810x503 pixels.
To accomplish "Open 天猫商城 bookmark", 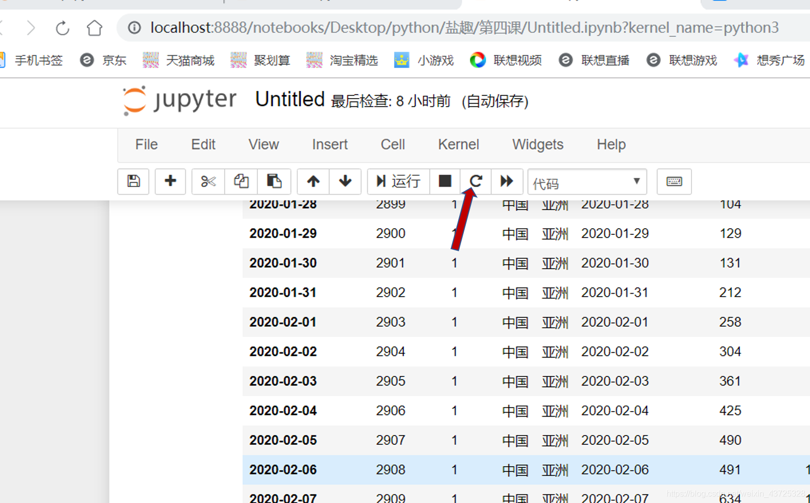I will click(x=179, y=61).
